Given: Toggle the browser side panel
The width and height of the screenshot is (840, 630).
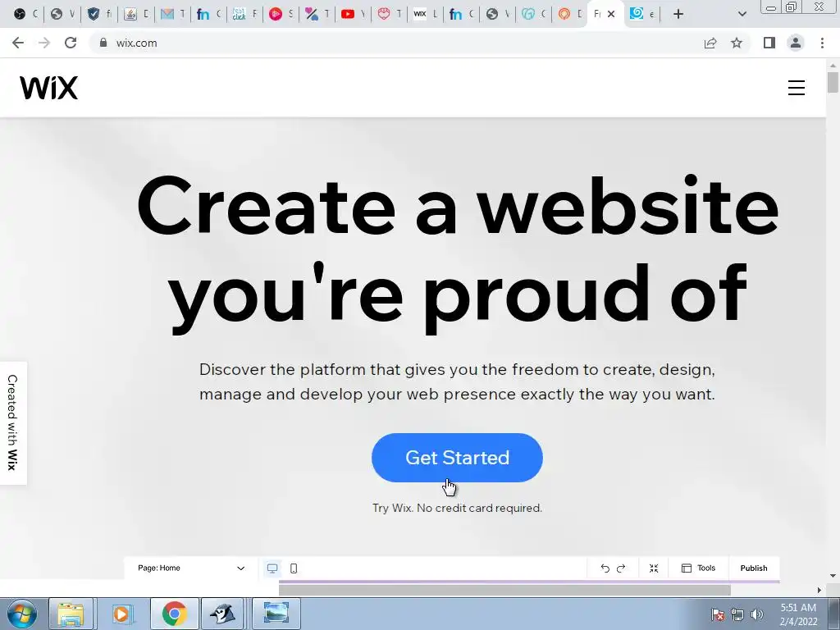Looking at the screenshot, I should coord(769,43).
